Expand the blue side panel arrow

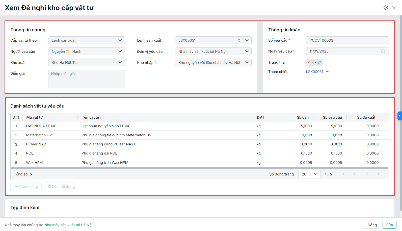click(399, 116)
